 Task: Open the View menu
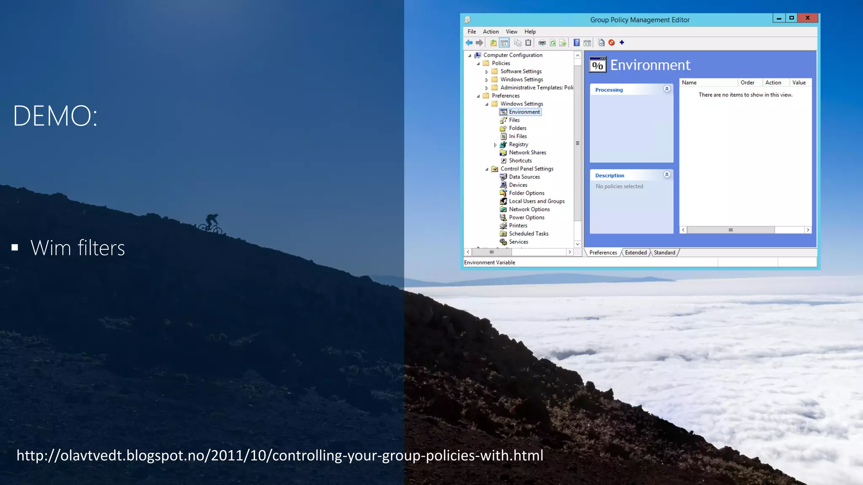[512, 32]
